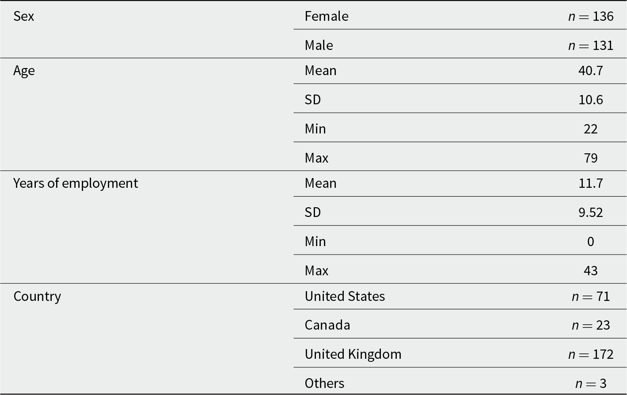Select the Sex row label
The width and height of the screenshot is (627, 395).
point(24,16)
